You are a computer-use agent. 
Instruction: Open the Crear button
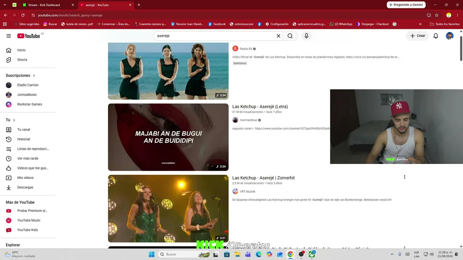pyautogui.click(x=417, y=36)
